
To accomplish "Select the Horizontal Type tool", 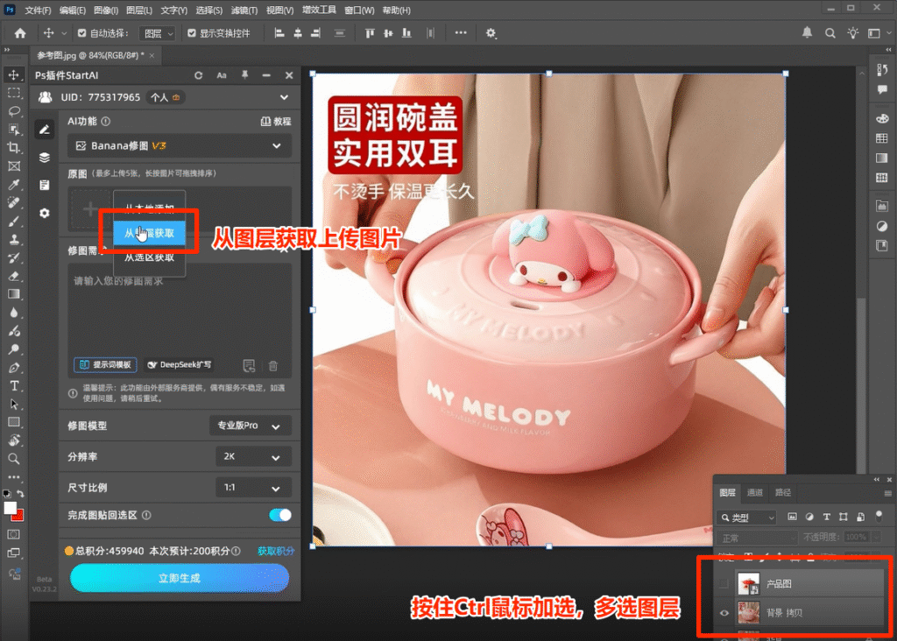I will (14, 386).
